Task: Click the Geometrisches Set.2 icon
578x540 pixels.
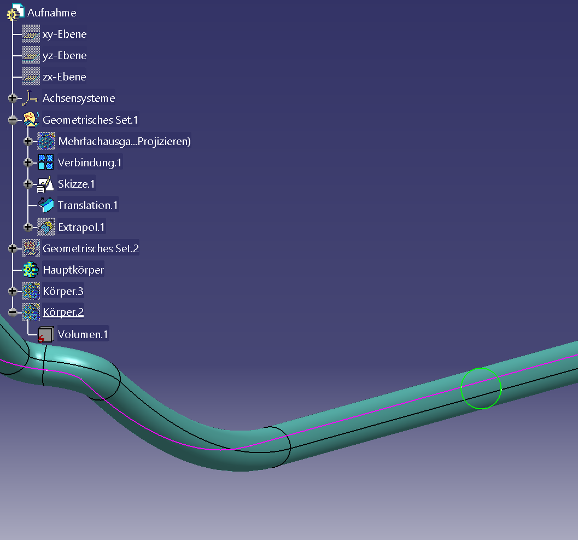Action: point(31,248)
